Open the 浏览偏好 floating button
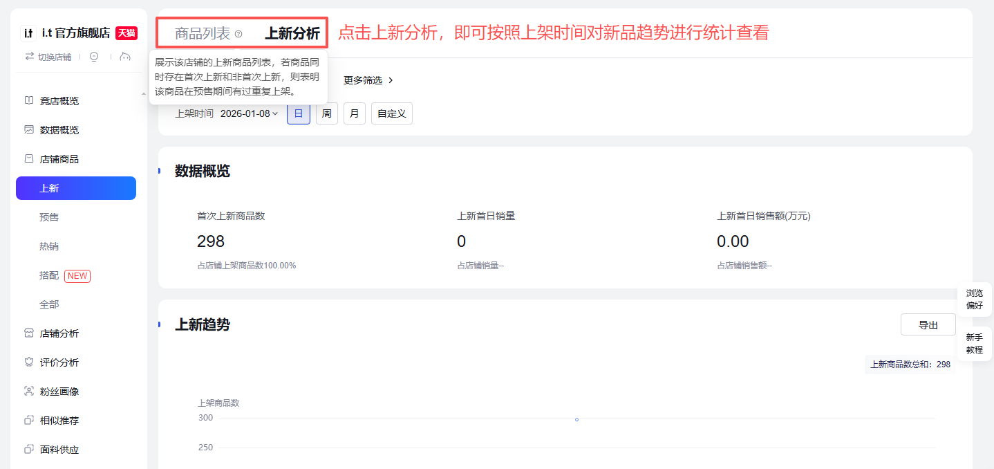 (x=975, y=300)
